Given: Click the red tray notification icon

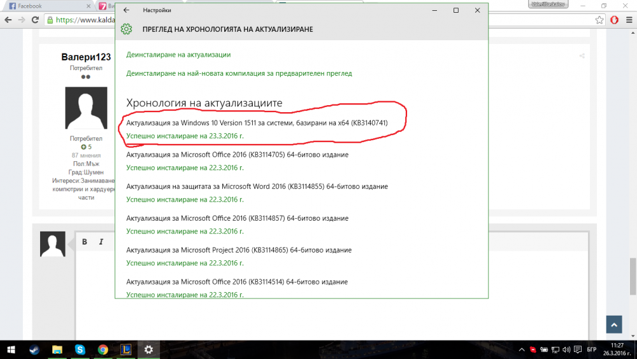Looking at the screenshot, I should point(533,349).
